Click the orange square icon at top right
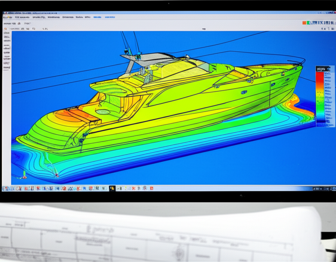The height and width of the screenshot is (262, 336). coord(304,23)
